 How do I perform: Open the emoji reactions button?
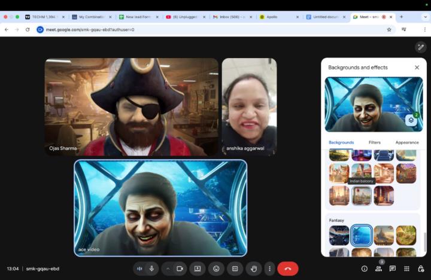coord(216,269)
